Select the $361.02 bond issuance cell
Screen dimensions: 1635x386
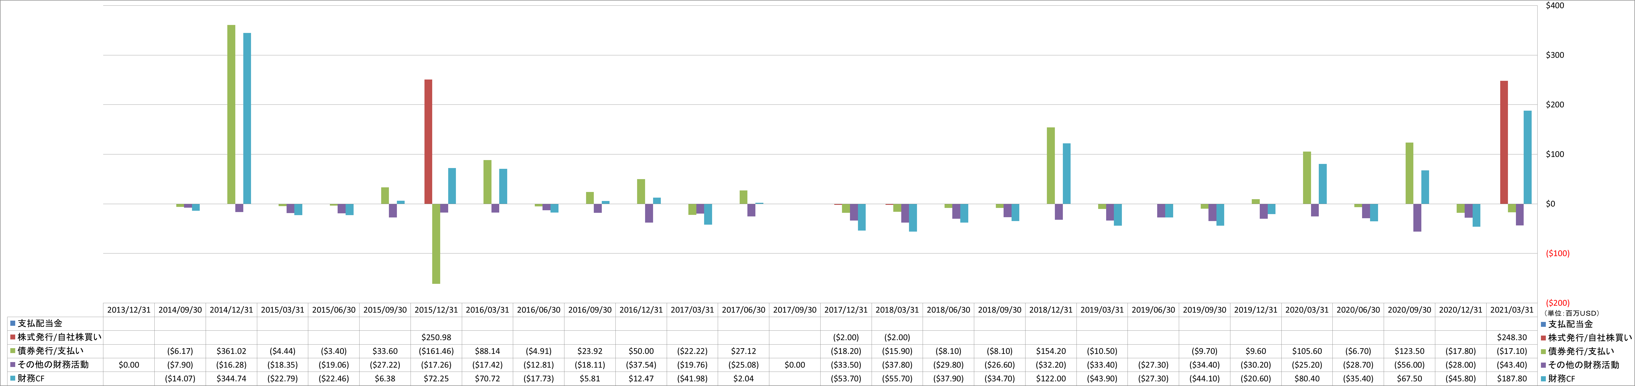point(231,351)
